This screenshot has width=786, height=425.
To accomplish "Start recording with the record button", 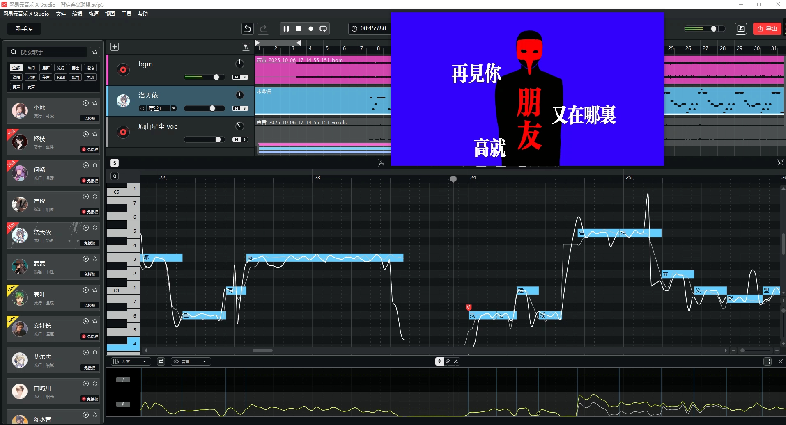I will click(311, 29).
